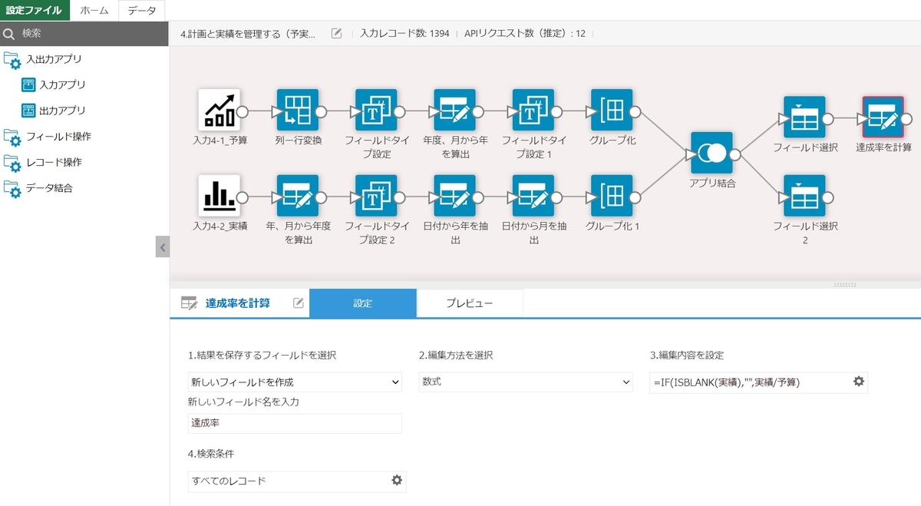Open formula settings gear for 編集内容
Image resolution: width=921 pixels, height=506 pixels.
(858, 382)
